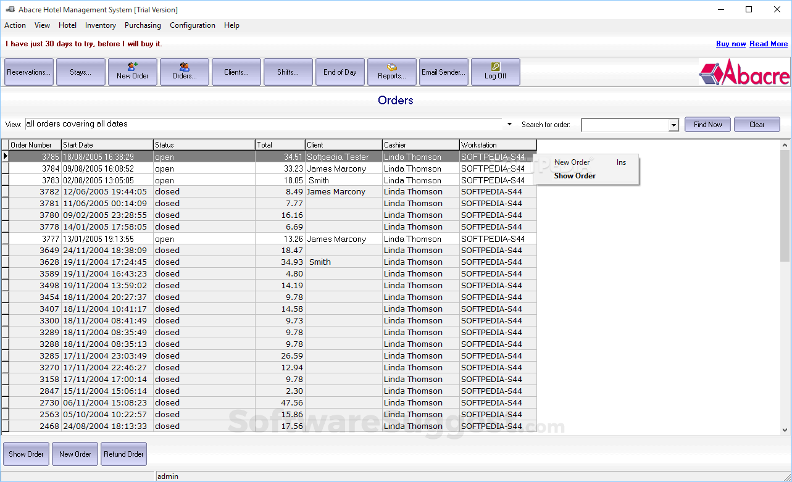Open the Configuration menu

coord(192,25)
